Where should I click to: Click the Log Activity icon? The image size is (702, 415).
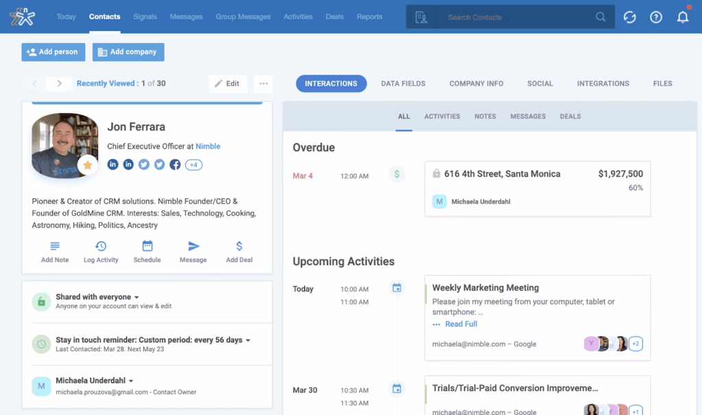(101, 246)
